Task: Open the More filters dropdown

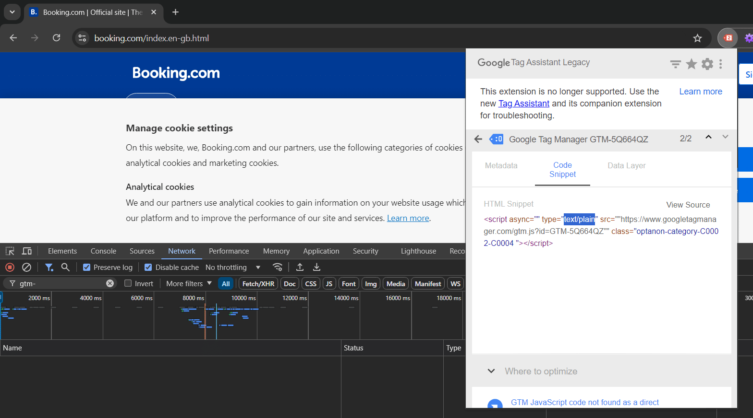Action: click(x=189, y=284)
